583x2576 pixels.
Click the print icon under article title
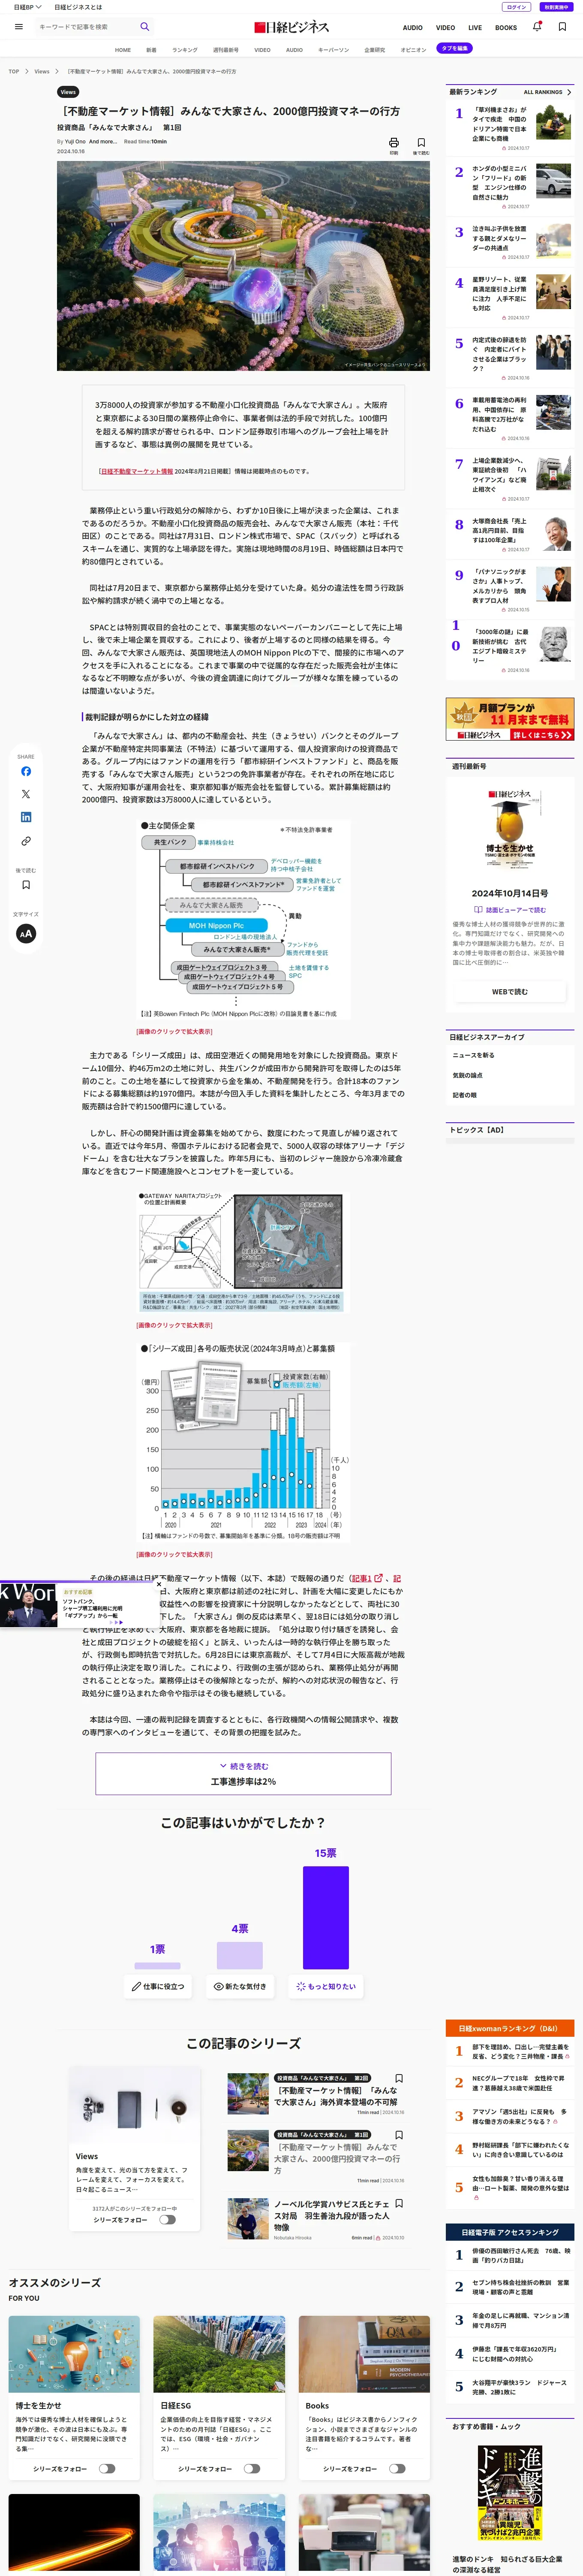[x=394, y=143]
